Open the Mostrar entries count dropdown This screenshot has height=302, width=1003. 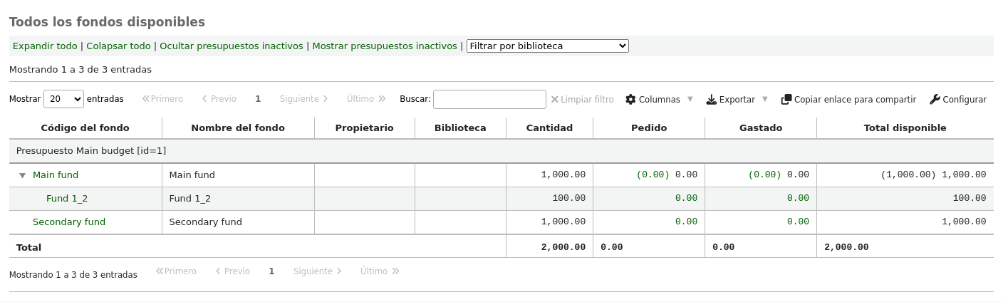[63, 99]
